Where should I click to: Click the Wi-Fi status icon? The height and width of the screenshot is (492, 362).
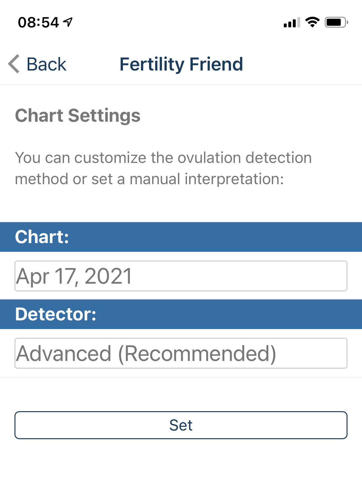click(x=312, y=22)
